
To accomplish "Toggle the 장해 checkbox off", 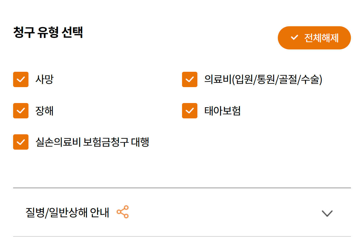I will coord(21,111).
